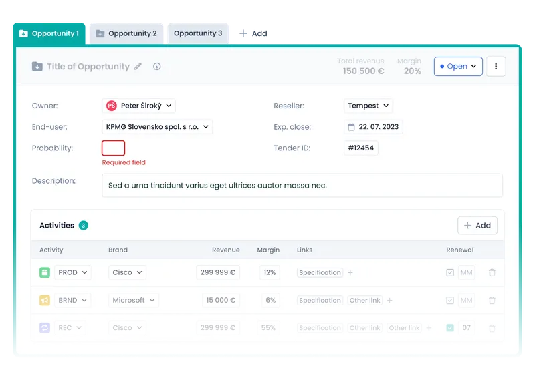
Task: Click the header Margin value 20%
Action: [x=412, y=71]
